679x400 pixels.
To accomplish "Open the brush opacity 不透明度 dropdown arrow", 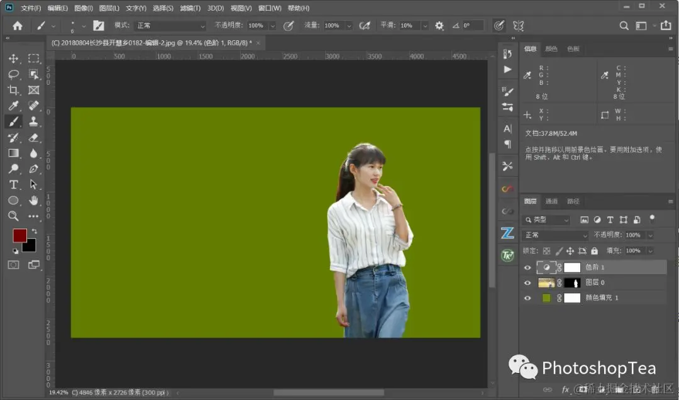I will (x=272, y=26).
